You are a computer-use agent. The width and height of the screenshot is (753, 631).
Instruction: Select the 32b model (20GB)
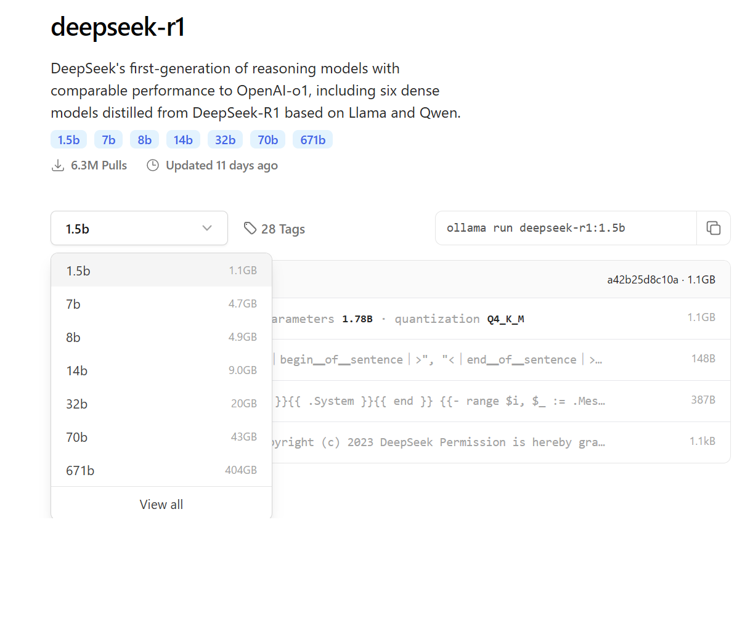(x=161, y=404)
